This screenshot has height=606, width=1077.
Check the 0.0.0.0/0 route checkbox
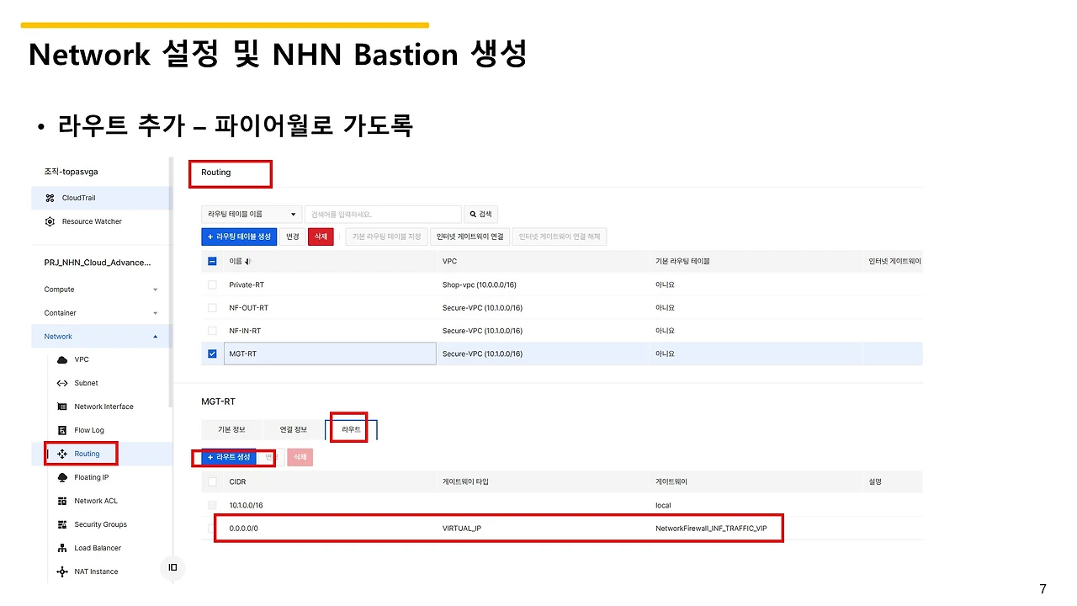(x=212, y=529)
